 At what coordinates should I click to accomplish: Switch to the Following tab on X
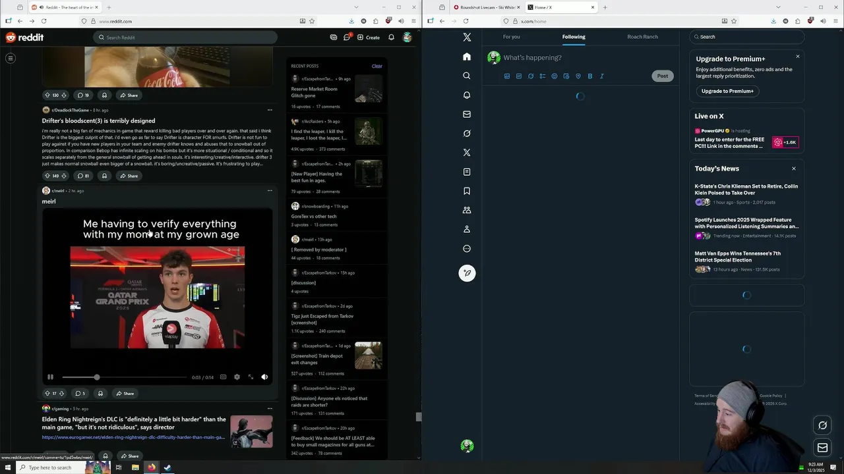tap(574, 37)
